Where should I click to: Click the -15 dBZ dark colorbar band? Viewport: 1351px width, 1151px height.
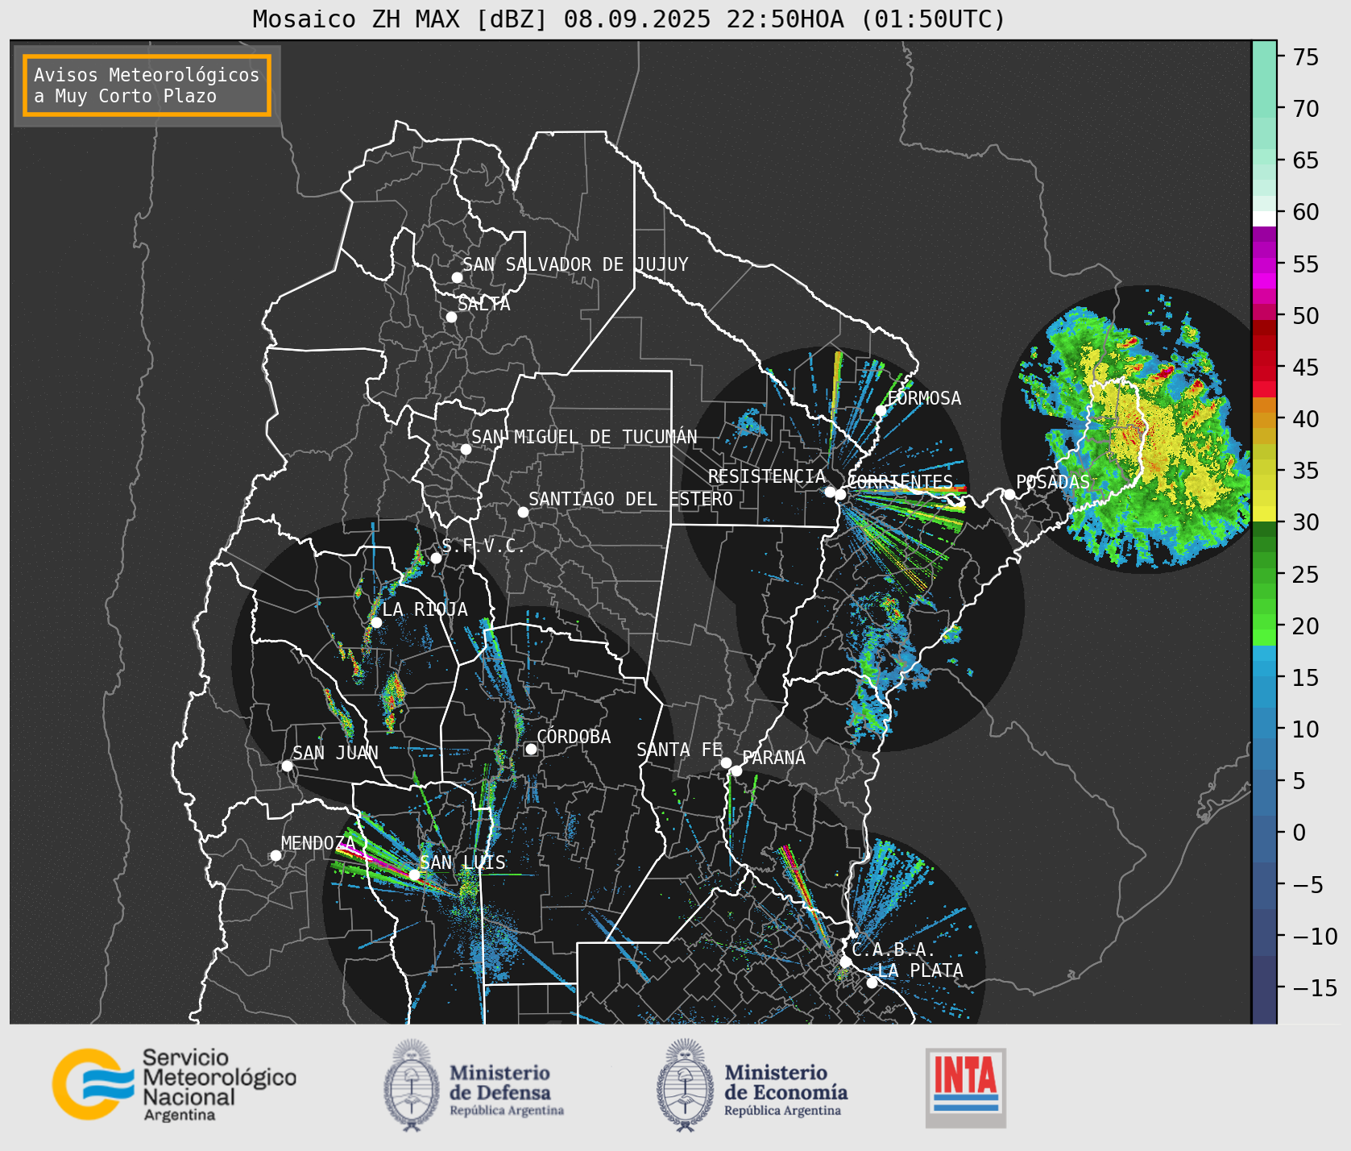[x=1264, y=988]
